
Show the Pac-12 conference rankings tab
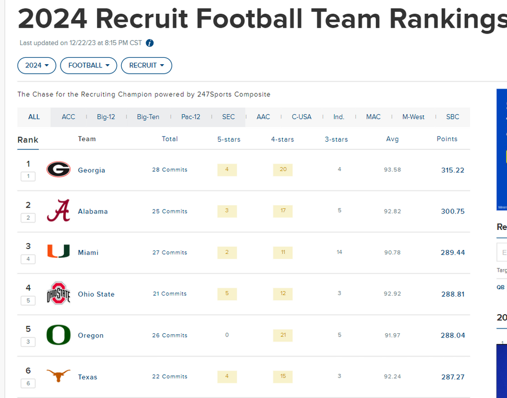191,117
